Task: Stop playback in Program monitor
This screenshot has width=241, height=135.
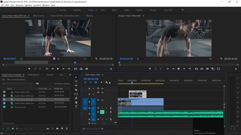Action: pos(178,69)
